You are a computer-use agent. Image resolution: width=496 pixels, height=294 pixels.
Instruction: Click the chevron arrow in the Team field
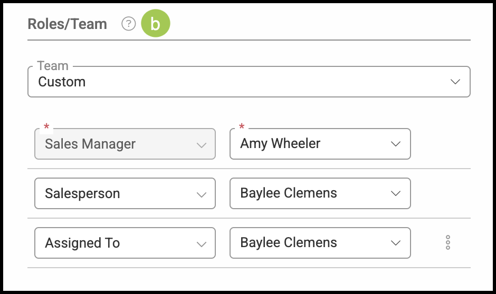(455, 82)
